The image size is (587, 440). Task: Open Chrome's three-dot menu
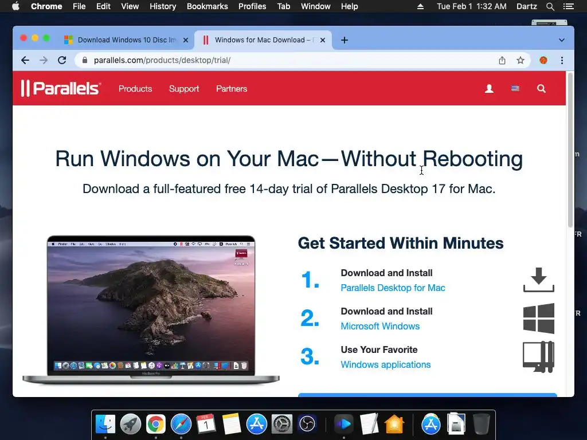562,60
